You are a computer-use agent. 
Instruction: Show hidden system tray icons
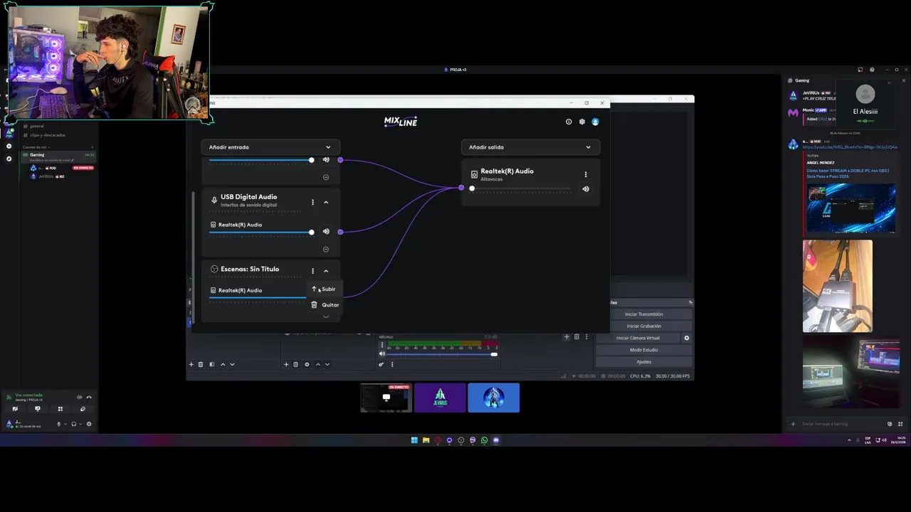pos(849,440)
